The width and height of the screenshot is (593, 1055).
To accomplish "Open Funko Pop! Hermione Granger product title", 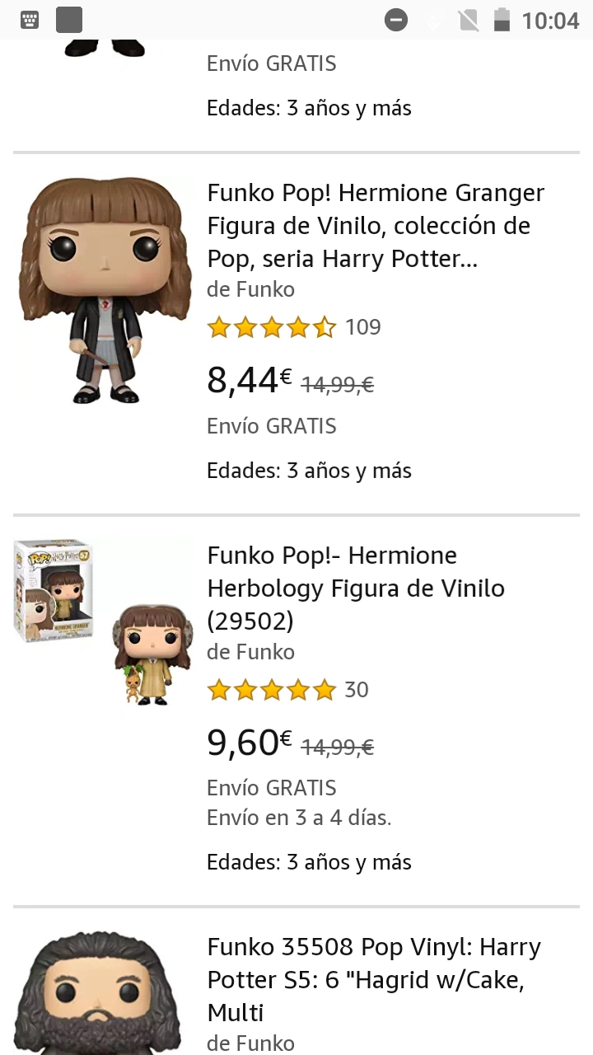I will click(376, 226).
